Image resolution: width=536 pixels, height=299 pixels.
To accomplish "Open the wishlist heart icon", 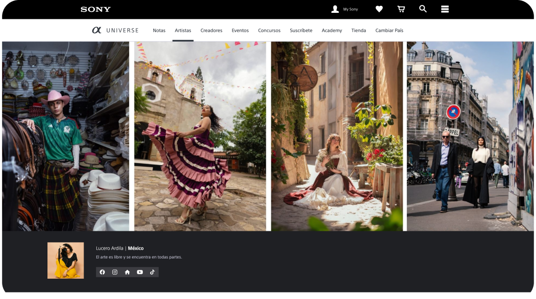I will (379, 9).
